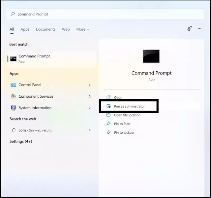
Task: Click the Control Panel app icon
Action: [x=13, y=85]
